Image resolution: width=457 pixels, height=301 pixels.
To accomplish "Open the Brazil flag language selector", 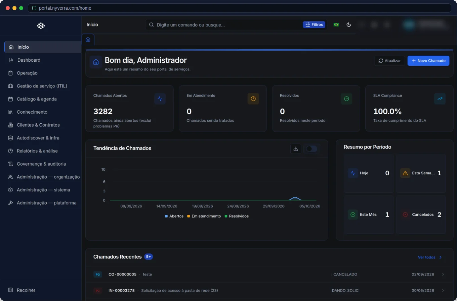I will pyautogui.click(x=336, y=25).
